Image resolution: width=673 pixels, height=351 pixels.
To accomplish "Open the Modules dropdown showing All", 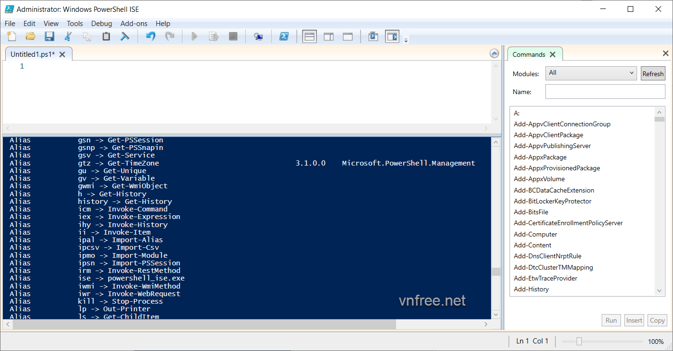I will point(592,73).
